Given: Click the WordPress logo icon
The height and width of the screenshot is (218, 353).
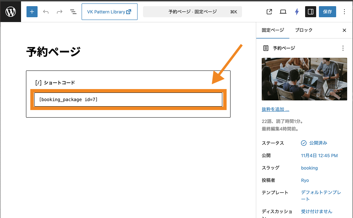Looking at the screenshot, I should tap(11, 12).
